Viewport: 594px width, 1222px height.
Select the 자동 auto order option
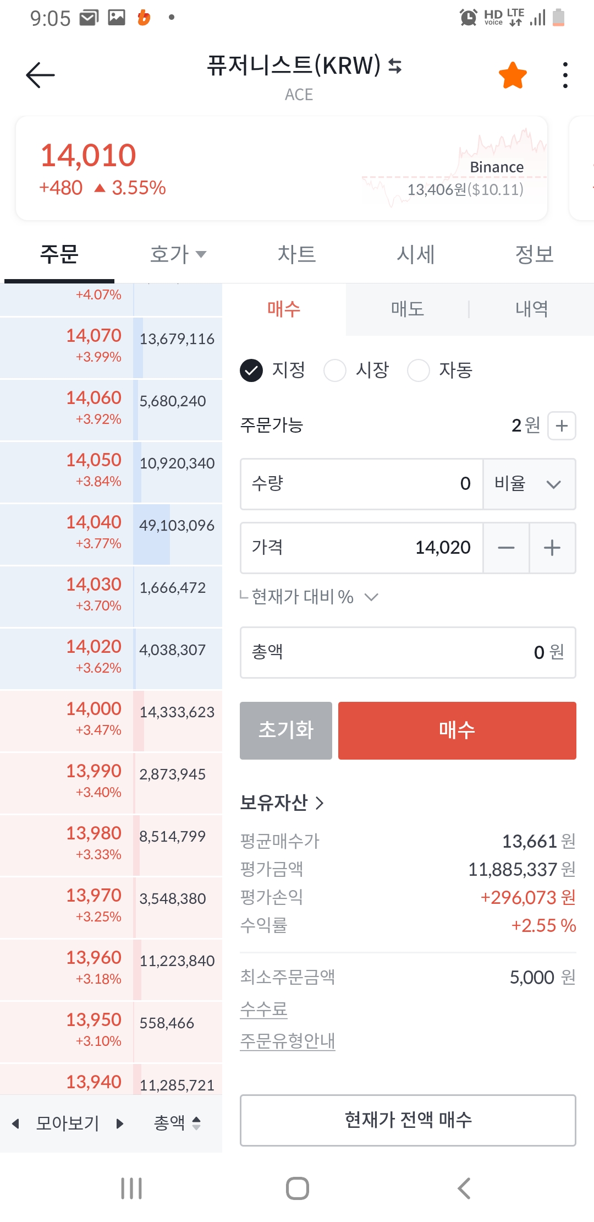point(418,370)
